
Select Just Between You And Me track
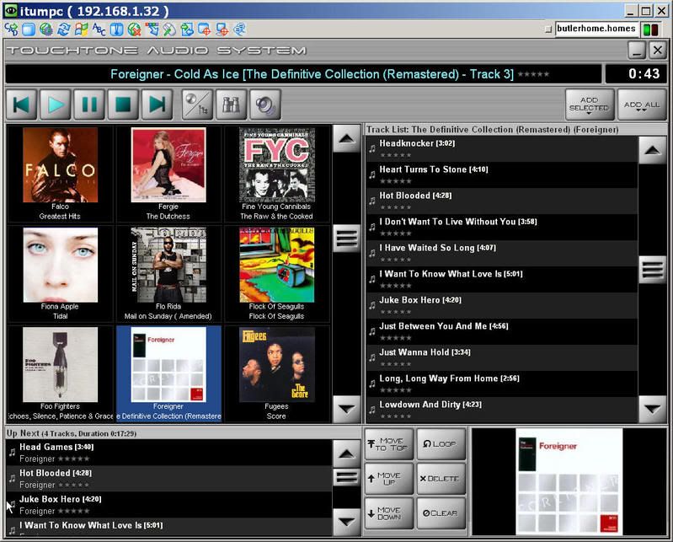click(x=501, y=331)
